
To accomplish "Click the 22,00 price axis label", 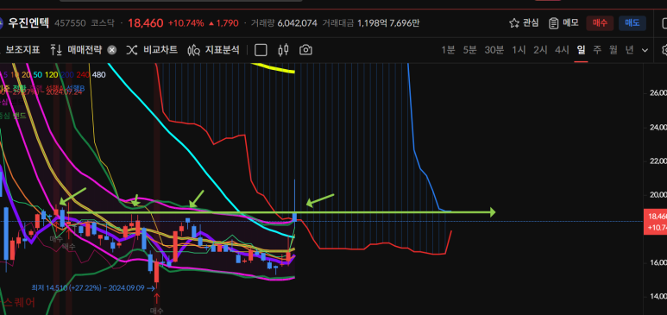I will point(658,161).
